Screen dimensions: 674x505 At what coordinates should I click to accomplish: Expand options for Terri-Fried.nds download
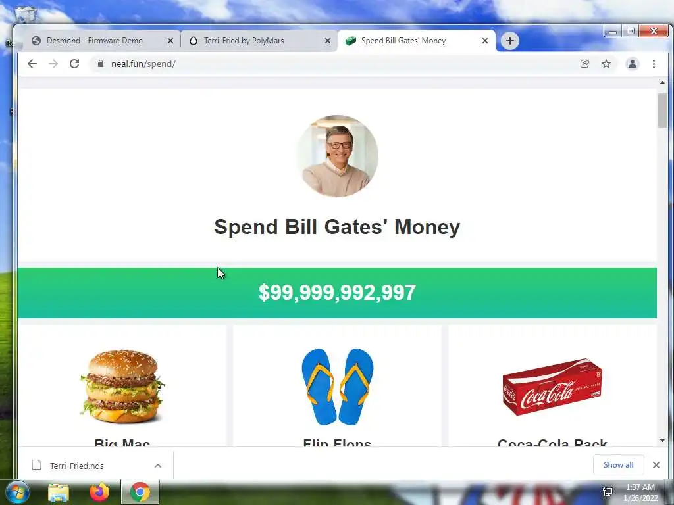coord(158,466)
